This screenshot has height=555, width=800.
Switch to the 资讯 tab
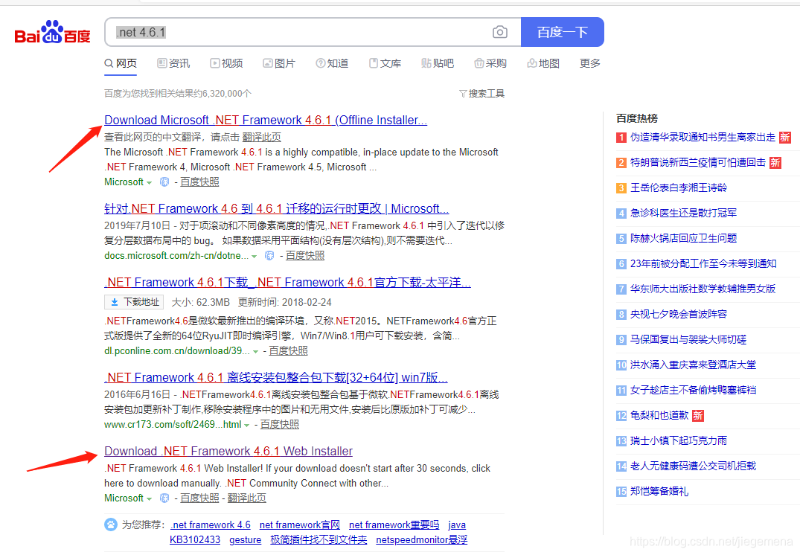coord(173,63)
